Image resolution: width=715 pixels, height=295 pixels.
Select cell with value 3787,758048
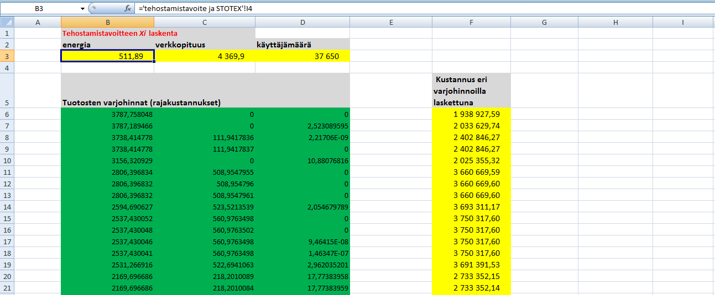[x=107, y=114]
